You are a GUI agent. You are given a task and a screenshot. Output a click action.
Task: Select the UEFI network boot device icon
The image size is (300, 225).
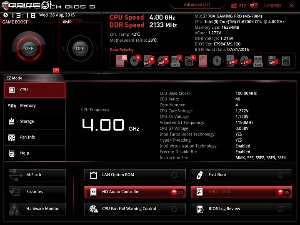tap(190, 61)
